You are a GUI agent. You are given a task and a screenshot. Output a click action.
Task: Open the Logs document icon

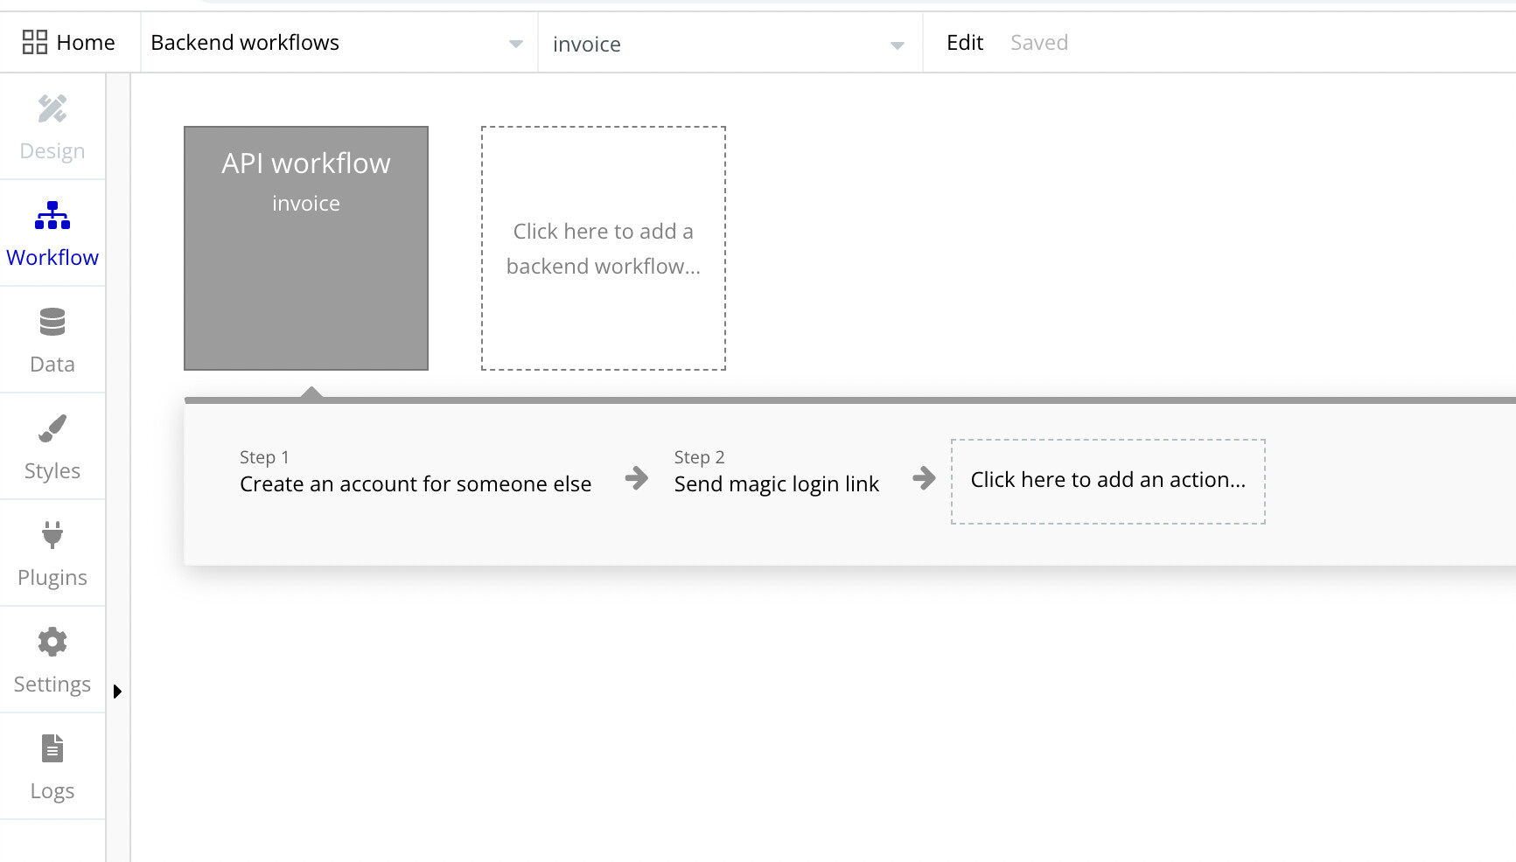pos(52,749)
